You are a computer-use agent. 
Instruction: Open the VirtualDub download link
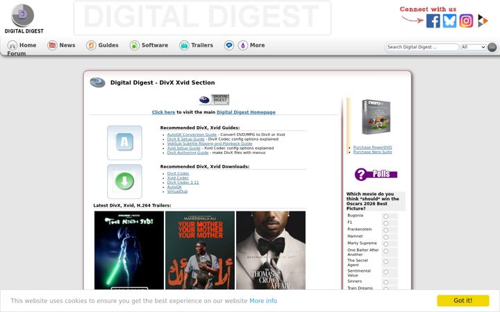(177, 191)
